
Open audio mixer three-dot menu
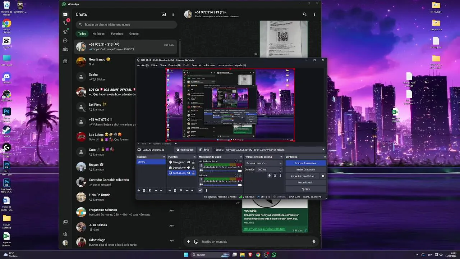click(206, 190)
